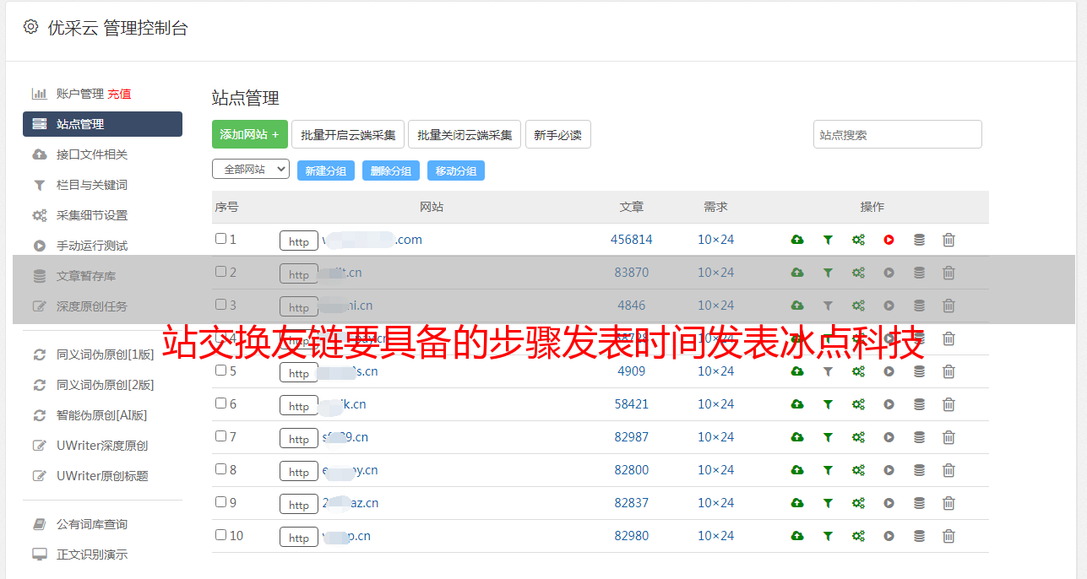Viewport: 1087px width, 579px height.
Task: Click the 新建分组 button
Action: [326, 170]
